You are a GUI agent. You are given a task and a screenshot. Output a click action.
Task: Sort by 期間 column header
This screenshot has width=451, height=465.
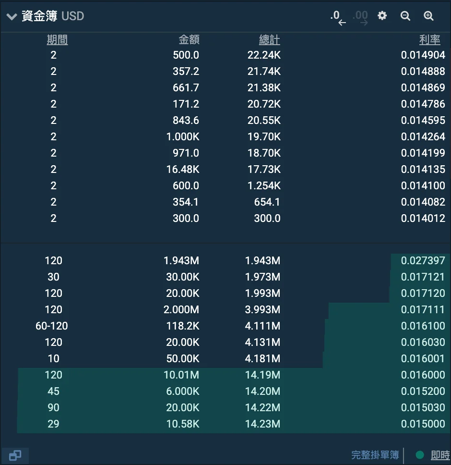(x=57, y=39)
